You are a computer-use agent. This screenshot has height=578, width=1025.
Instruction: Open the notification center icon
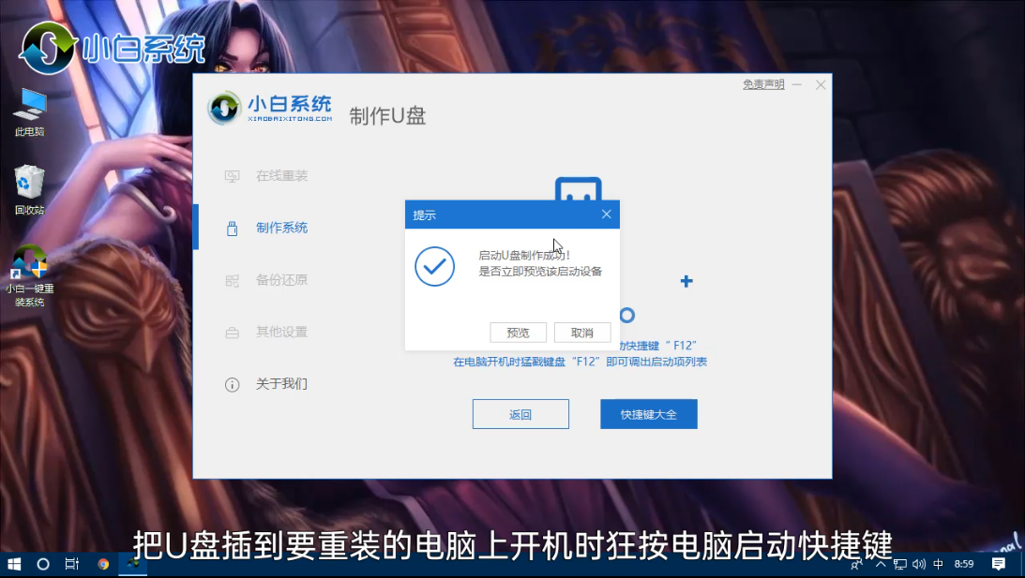point(998,564)
